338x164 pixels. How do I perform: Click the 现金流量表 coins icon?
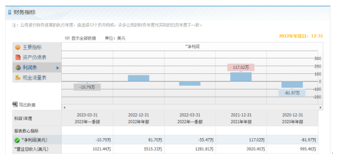18,78
